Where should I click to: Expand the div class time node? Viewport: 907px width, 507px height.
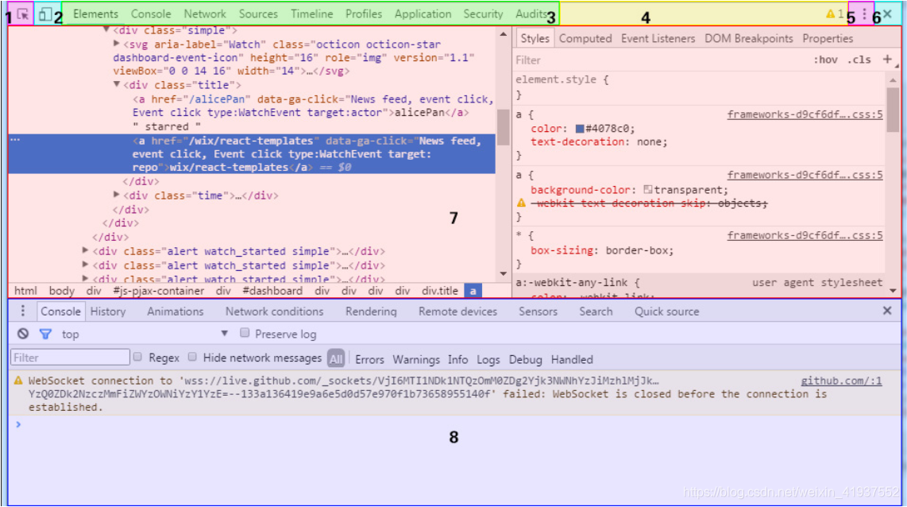click(x=116, y=195)
